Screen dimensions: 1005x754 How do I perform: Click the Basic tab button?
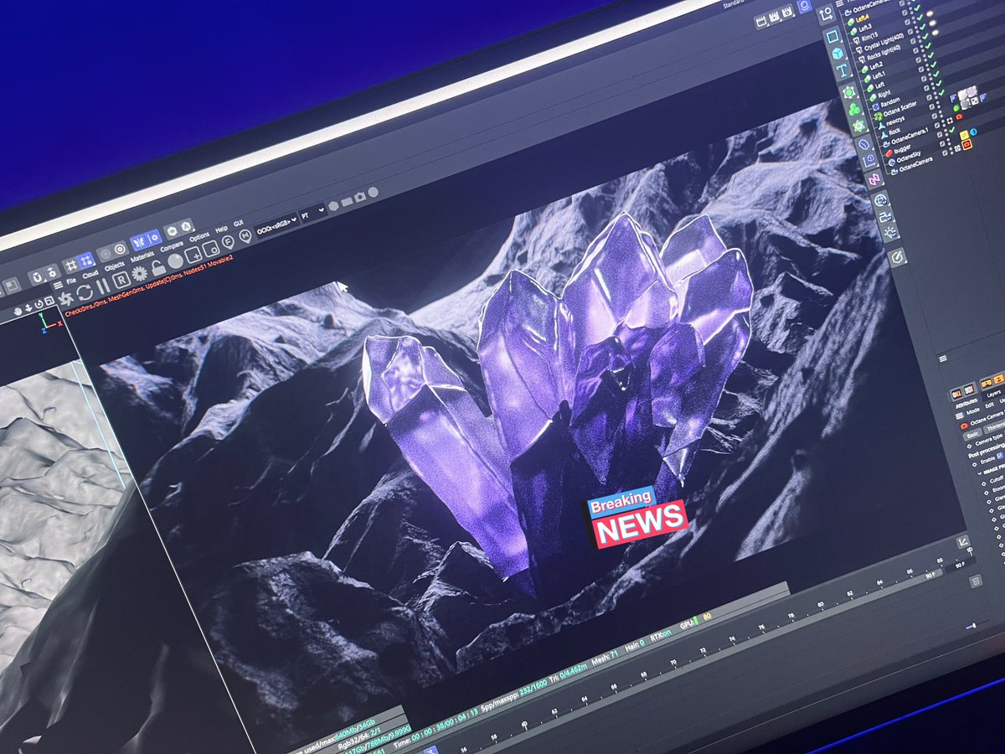click(972, 434)
